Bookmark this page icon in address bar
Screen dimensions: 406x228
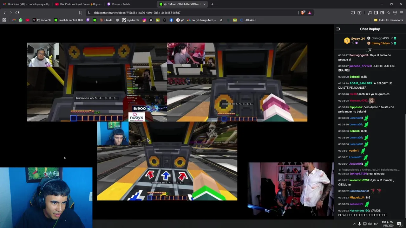tap(81, 13)
